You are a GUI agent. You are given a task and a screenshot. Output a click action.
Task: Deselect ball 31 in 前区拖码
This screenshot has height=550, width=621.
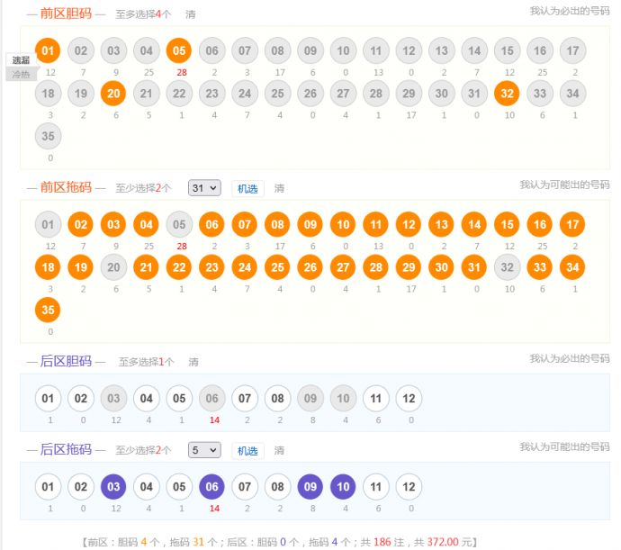[x=474, y=267]
